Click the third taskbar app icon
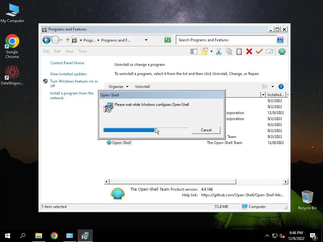 click(70, 236)
